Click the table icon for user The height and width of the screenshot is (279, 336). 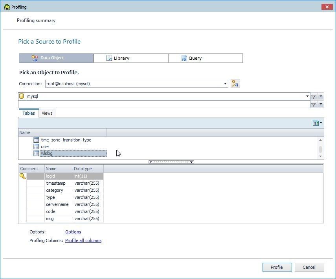[36, 147]
